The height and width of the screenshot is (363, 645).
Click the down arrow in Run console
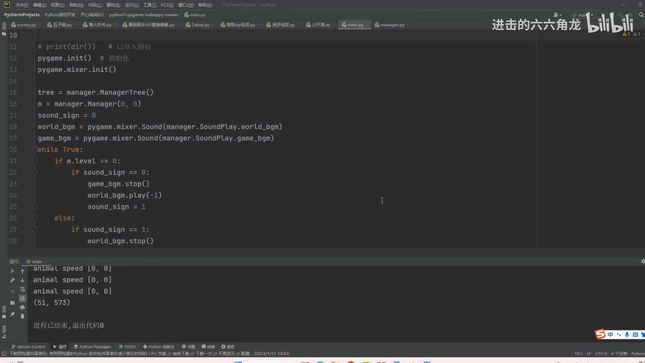coord(22,280)
